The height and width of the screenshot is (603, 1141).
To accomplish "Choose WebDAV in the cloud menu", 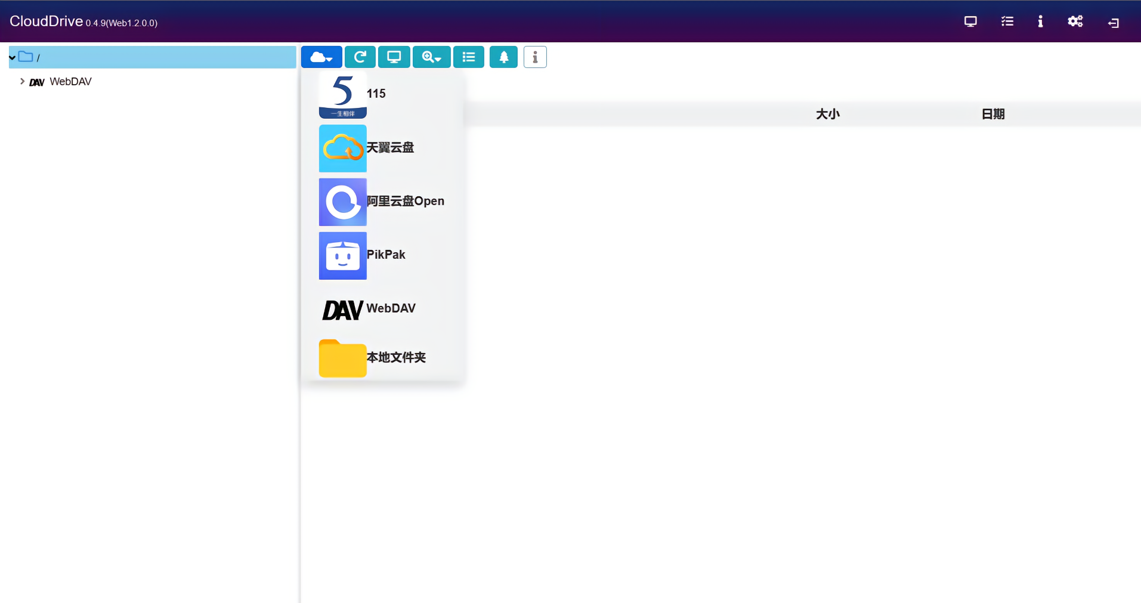I will pyautogui.click(x=391, y=308).
